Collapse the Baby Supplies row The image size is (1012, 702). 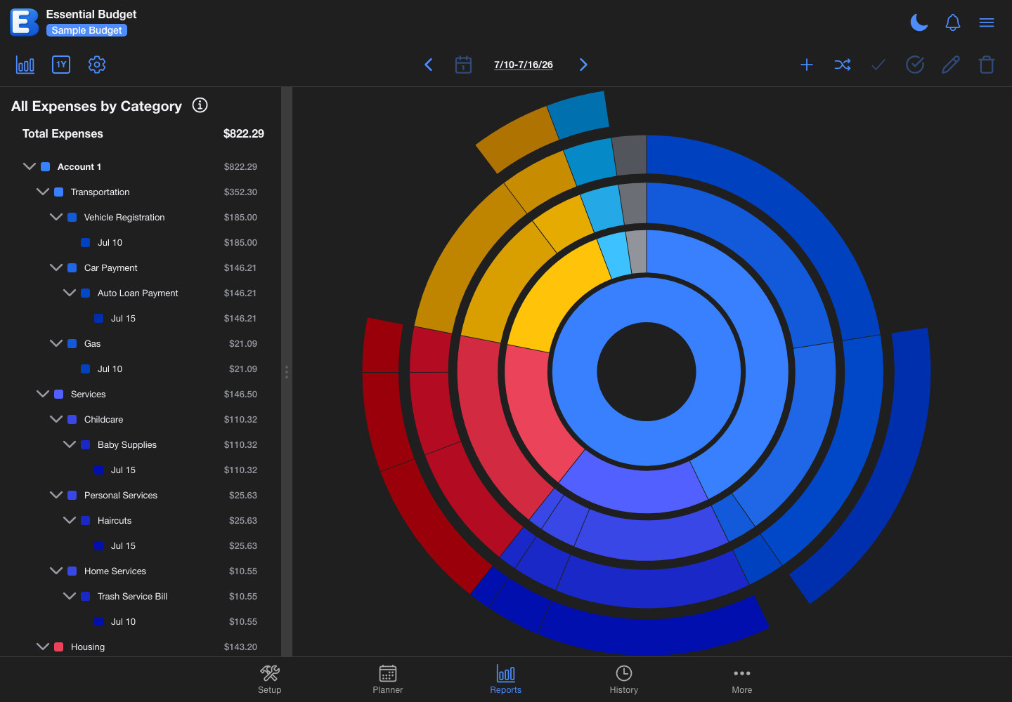pos(70,444)
